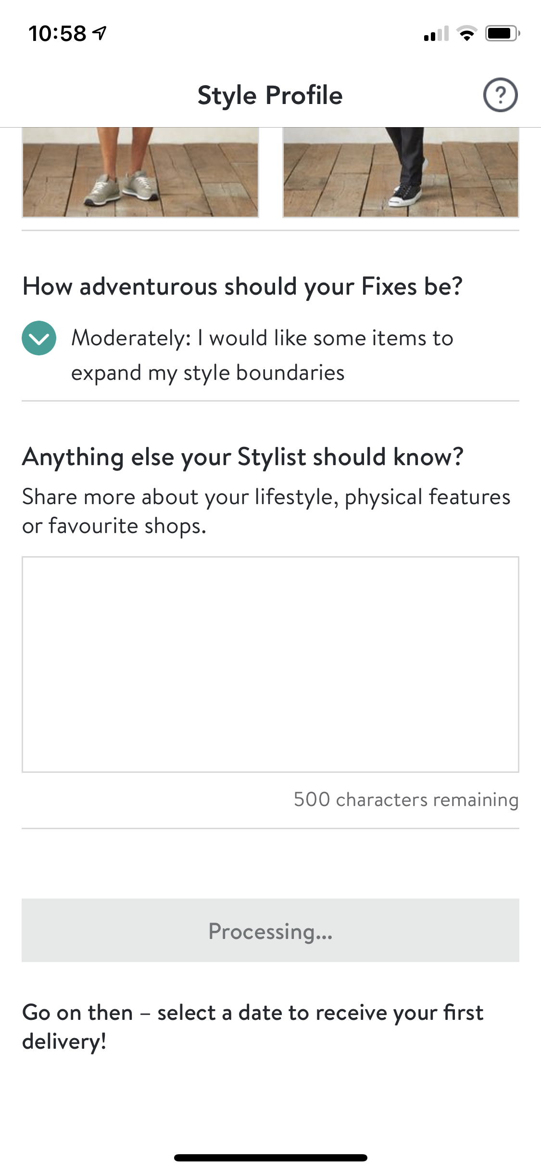Tap 'Anything else your Stylist should know?' heading
The height and width of the screenshot is (1173, 541).
coord(242,457)
